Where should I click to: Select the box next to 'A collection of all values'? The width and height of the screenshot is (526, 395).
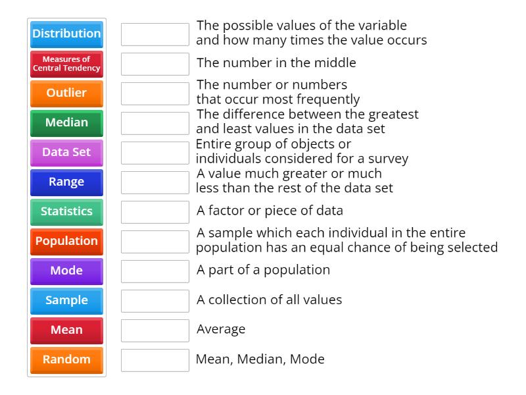[155, 300]
